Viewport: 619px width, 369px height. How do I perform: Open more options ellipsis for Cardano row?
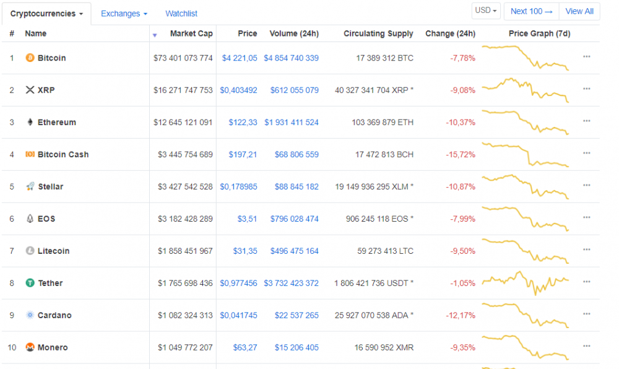[587, 314]
